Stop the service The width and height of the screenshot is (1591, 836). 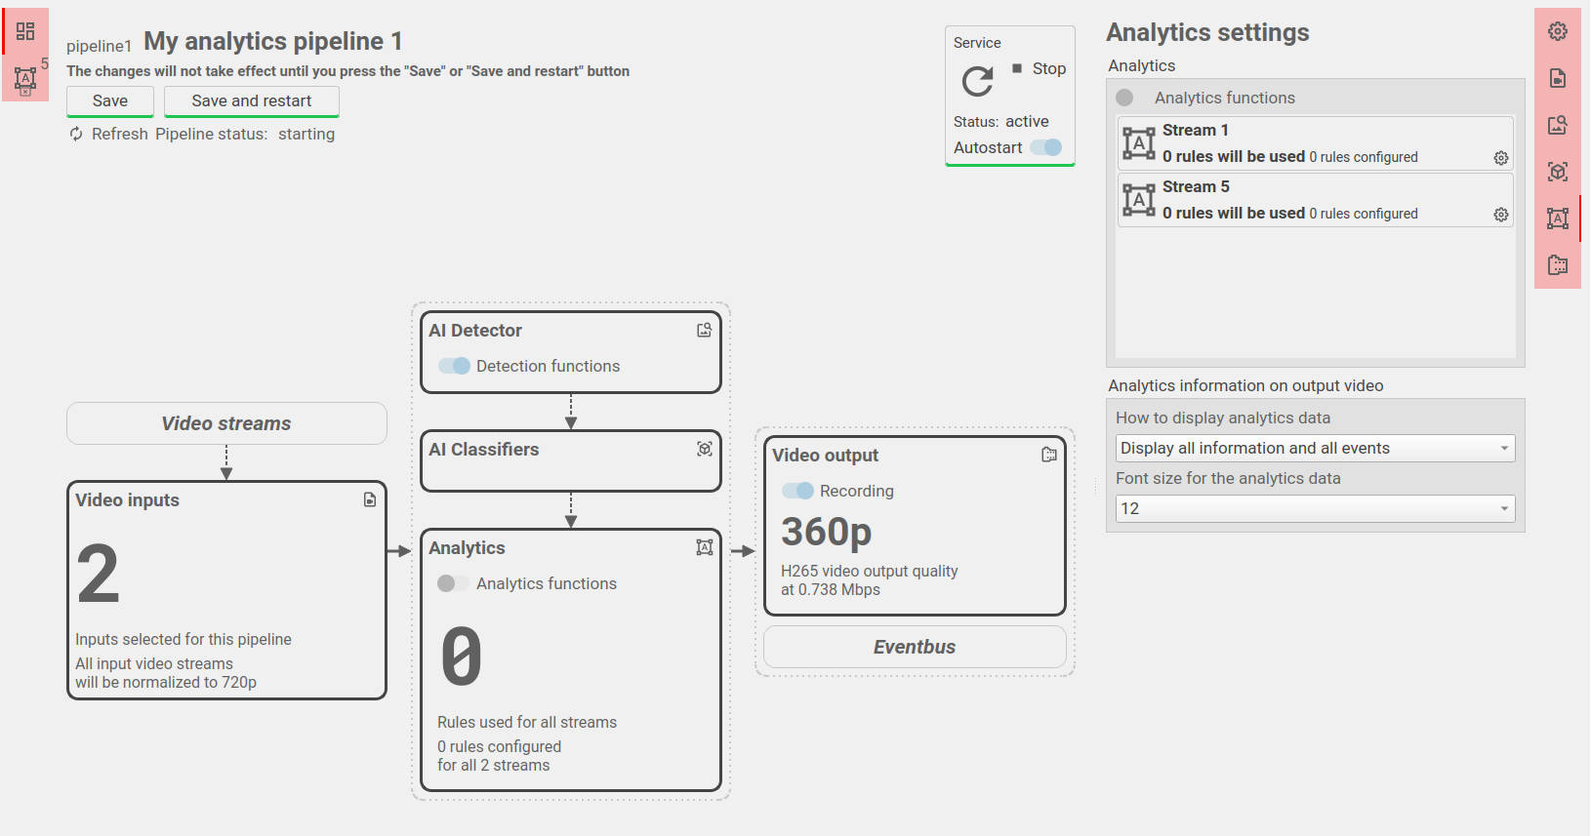pos(1040,68)
